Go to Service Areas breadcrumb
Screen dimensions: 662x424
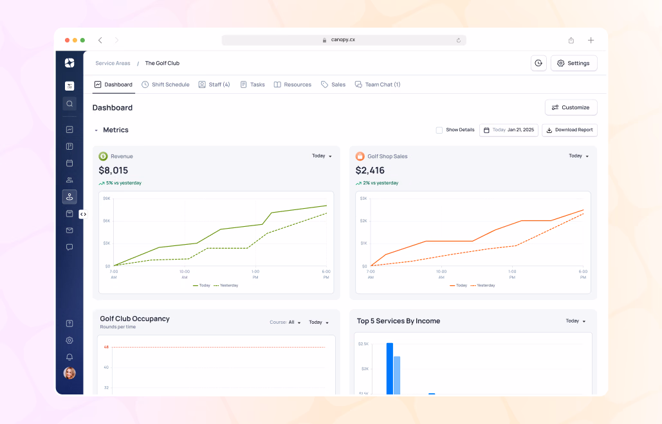pyautogui.click(x=113, y=63)
